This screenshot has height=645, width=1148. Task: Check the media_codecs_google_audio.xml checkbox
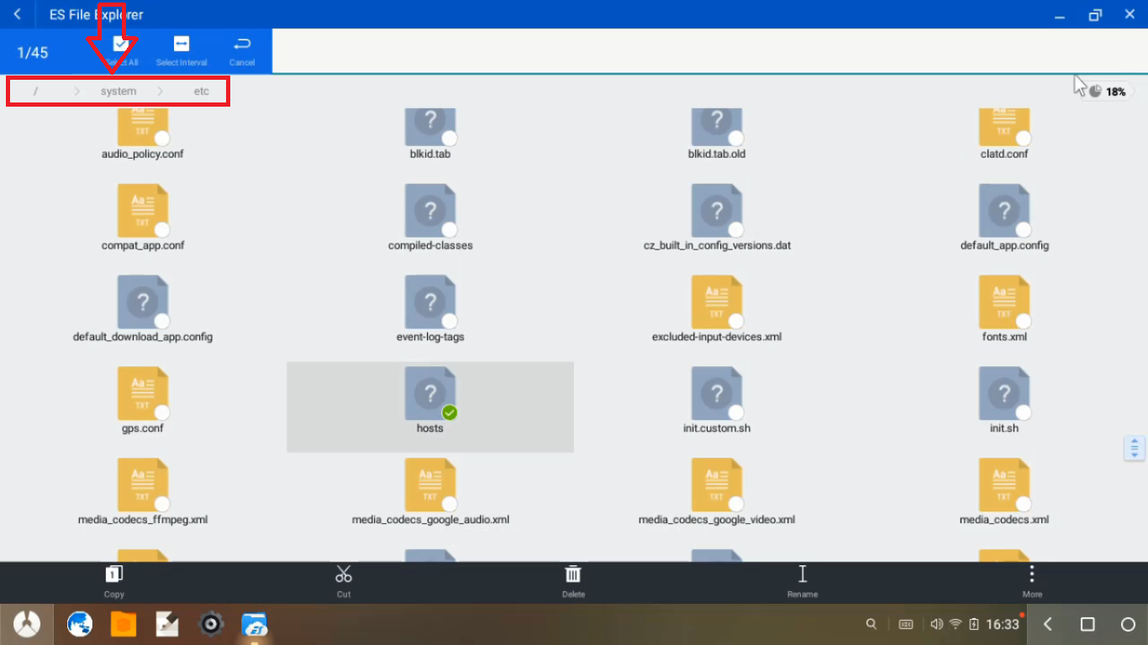pyautogui.click(x=450, y=504)
